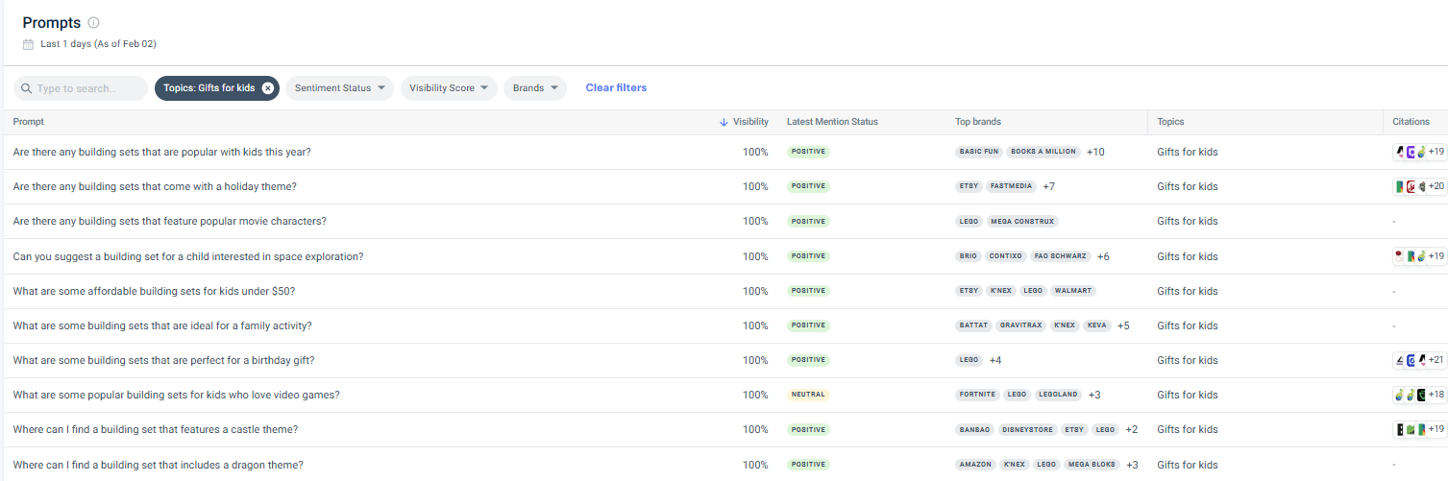
Task: Click the BOOKS A MILLION brand tag
Action: (x=1043, y=152)
